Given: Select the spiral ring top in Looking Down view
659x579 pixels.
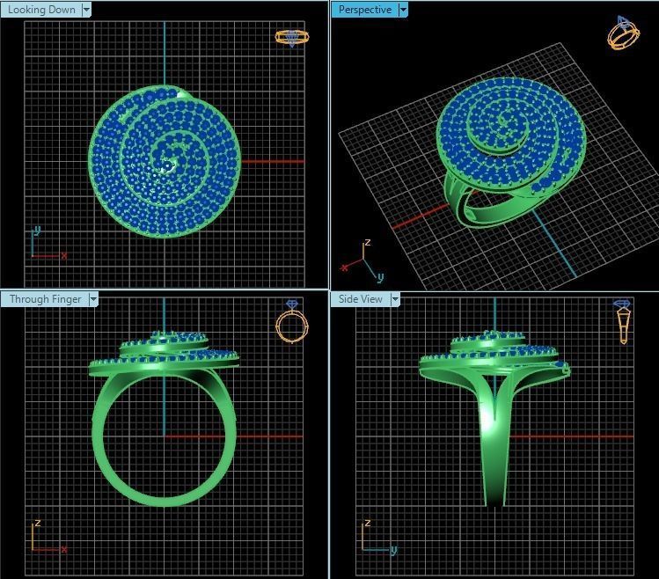Looking at the screenshot, I should pyautogui.click(x=165, y=162).
